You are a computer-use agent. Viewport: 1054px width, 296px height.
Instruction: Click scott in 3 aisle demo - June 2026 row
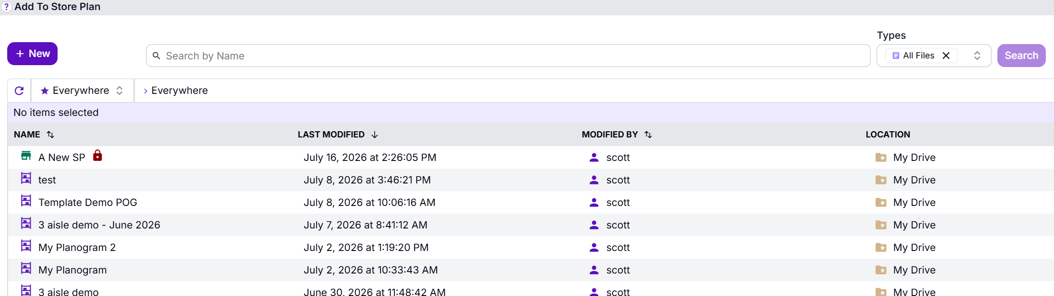point(618,225)
